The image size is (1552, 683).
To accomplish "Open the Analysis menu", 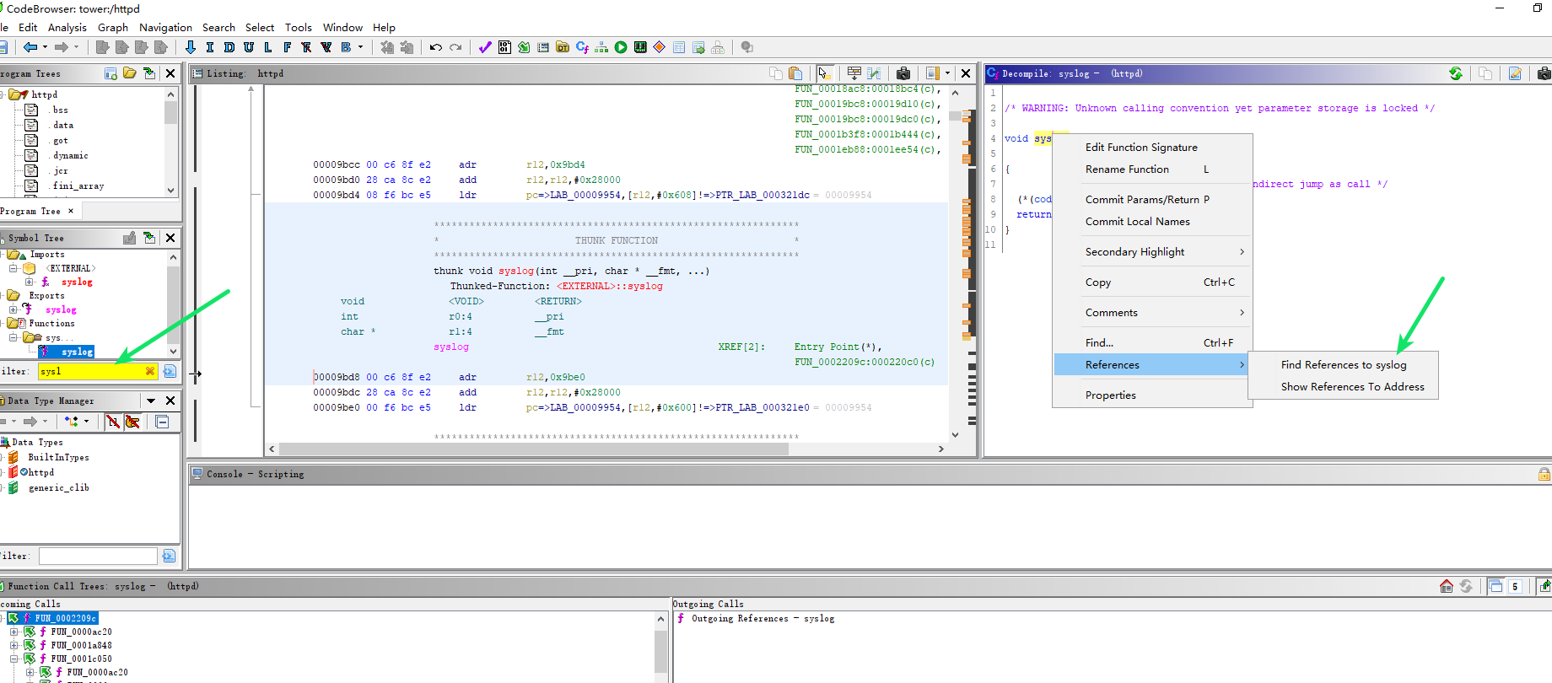I will point(67,27).
